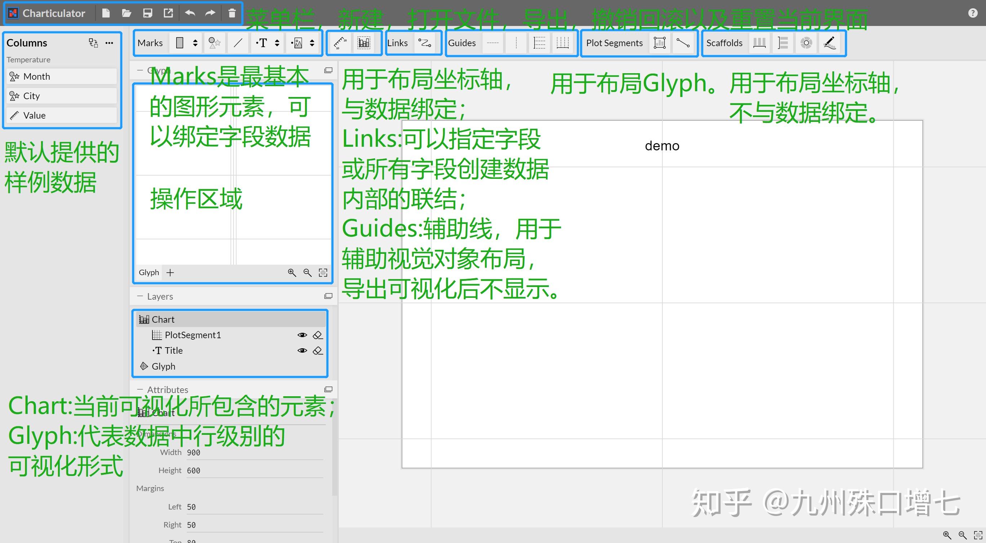Expand the text mark options dropdown

pos(277,43)
